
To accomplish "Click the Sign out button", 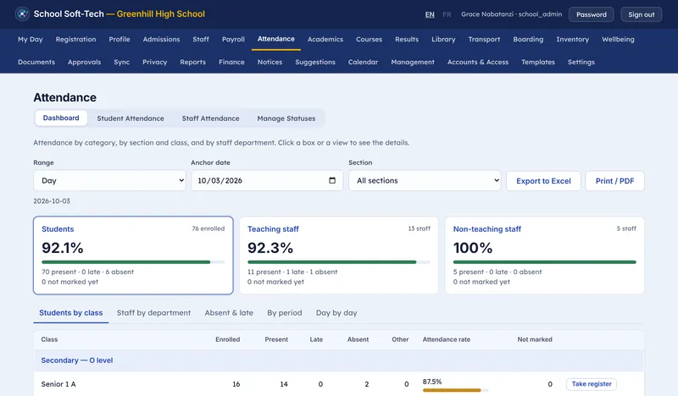I will [642, 14].
